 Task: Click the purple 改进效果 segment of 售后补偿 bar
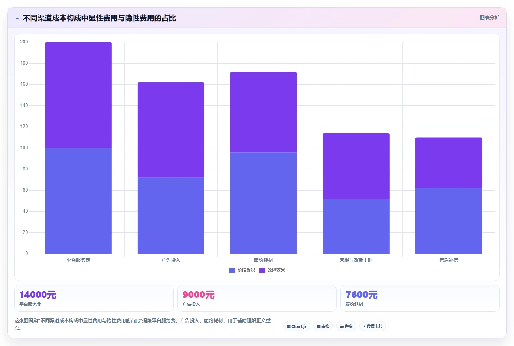[x=449, y=163]
